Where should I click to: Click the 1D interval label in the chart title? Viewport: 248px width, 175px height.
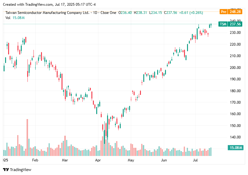pos(95,13)
